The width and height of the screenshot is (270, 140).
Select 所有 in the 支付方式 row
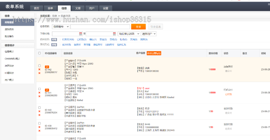(x=54, y=45)
